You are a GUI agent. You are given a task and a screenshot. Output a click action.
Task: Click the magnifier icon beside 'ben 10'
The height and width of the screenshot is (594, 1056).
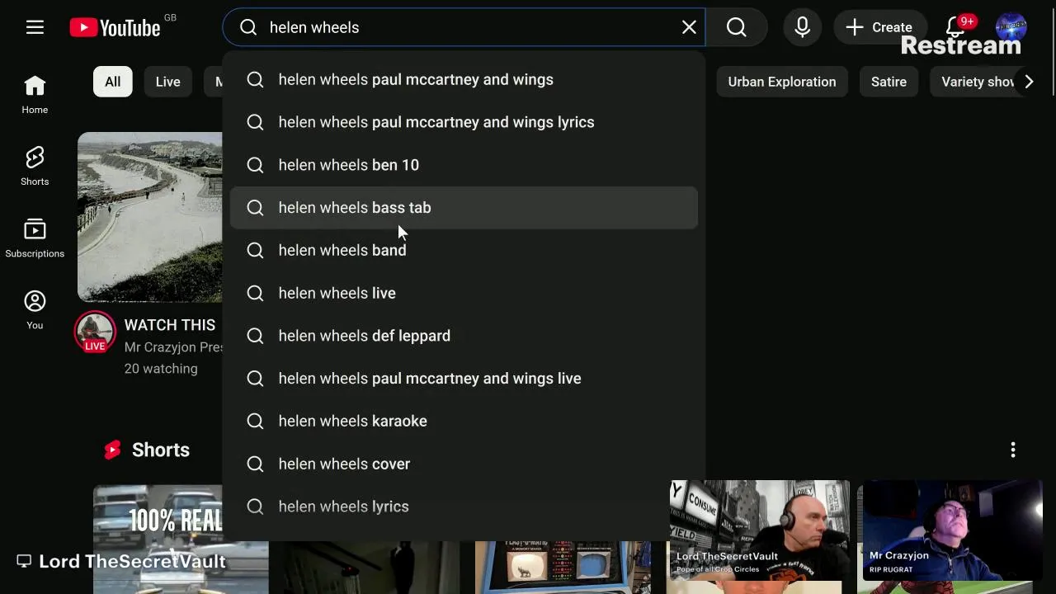255,165
